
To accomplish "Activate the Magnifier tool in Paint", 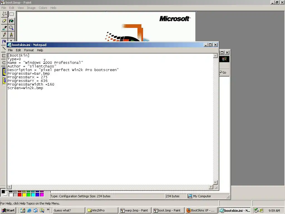I will (11, 28).
